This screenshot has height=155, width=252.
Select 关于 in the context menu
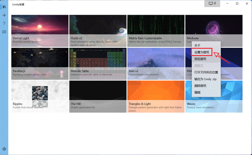[197, 46]
